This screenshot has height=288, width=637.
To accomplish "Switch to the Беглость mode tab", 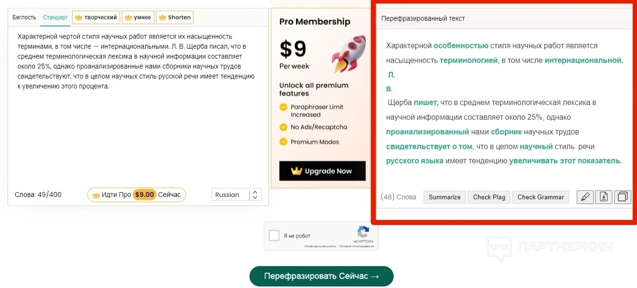I will [x=24, y=18].
